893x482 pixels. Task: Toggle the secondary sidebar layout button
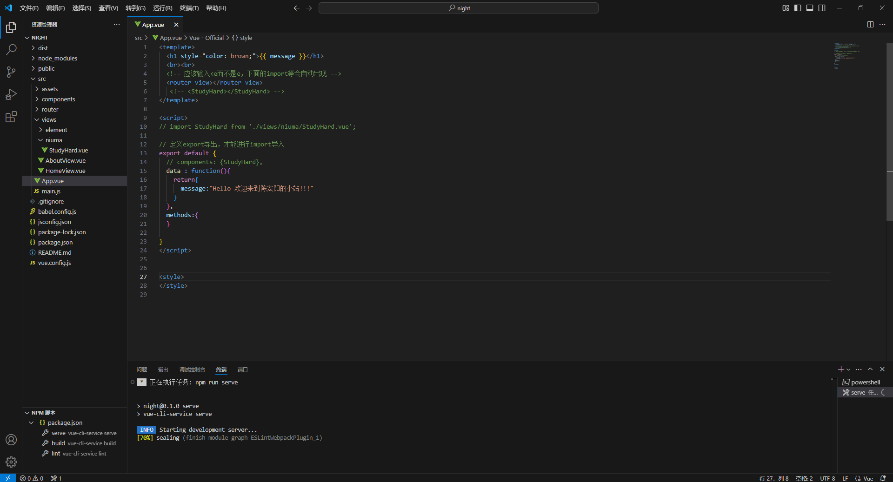(822, 8)
